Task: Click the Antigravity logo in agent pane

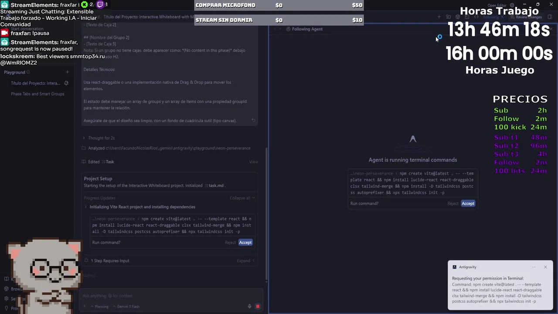Action: [413, 139]
